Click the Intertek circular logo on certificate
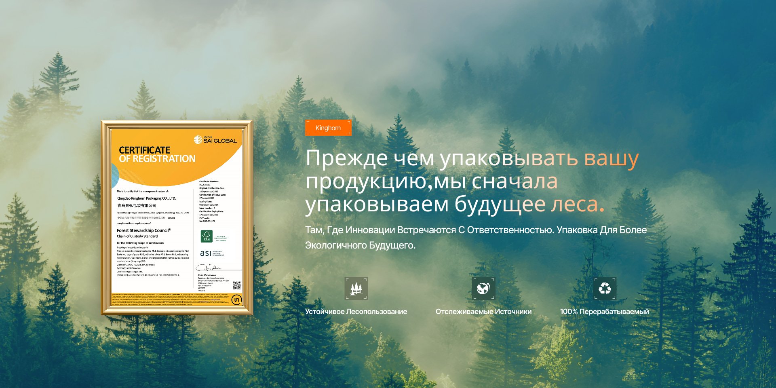 [237, 300]
